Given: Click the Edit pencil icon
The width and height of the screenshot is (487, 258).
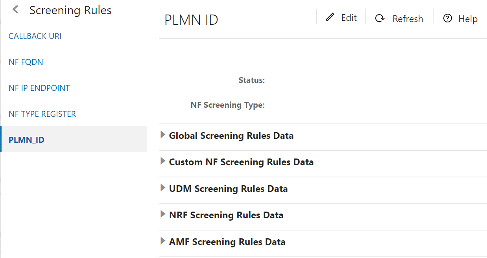Looking at the screenshot, I should (330, 17).
